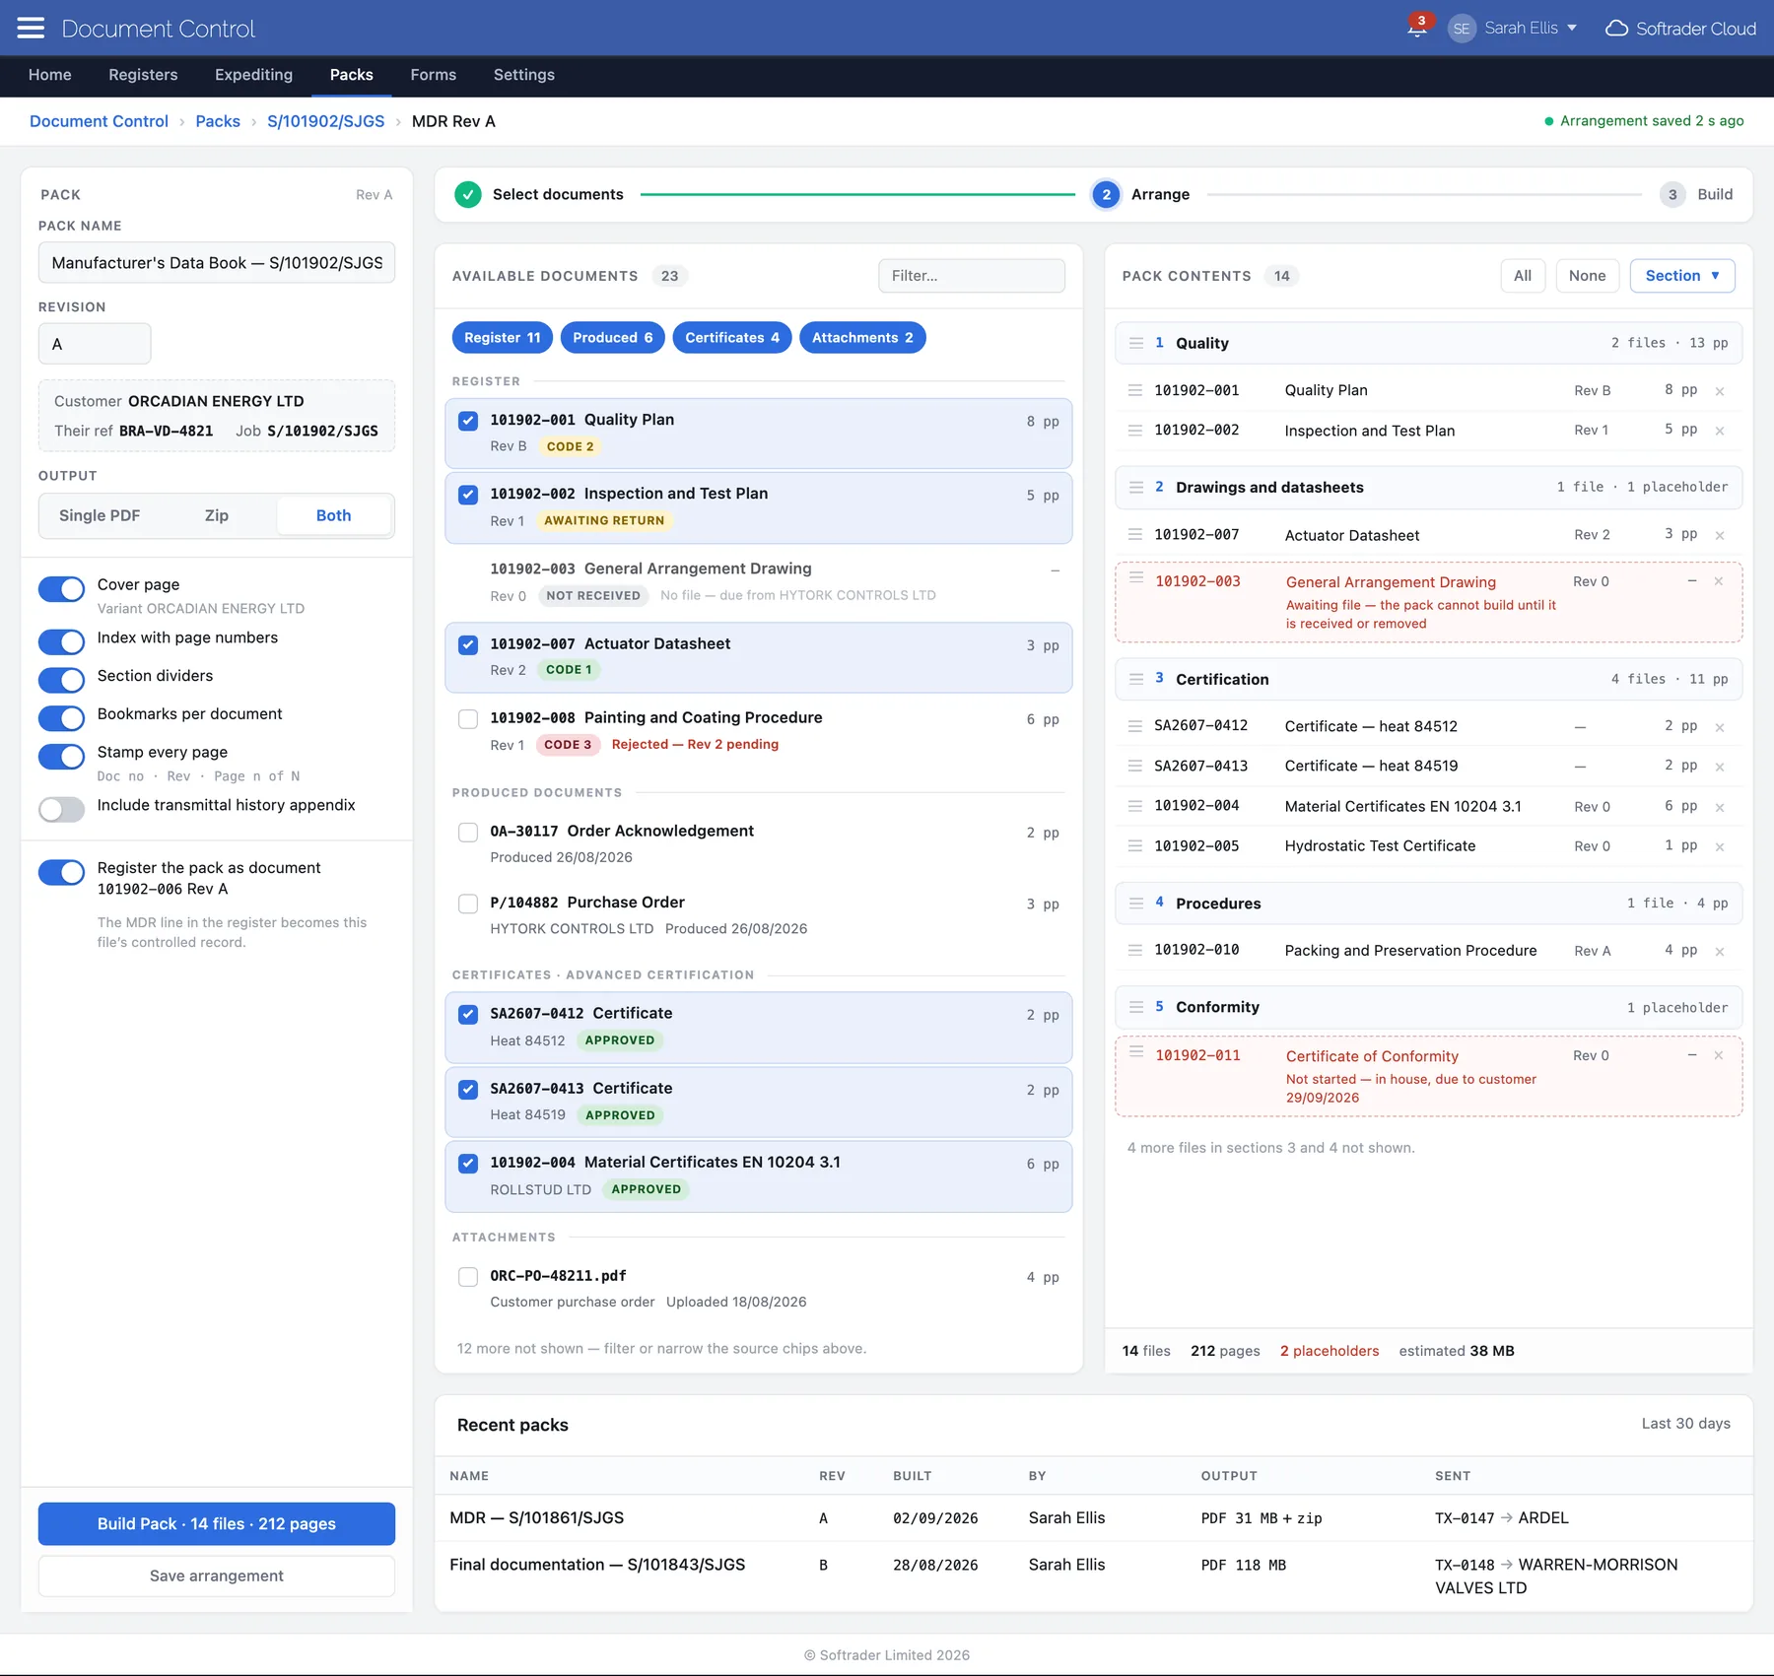Screen dimensions: 1774x1676
Task: Click the Sarah Ellis avatar
Action: (x=1462, y=29)
